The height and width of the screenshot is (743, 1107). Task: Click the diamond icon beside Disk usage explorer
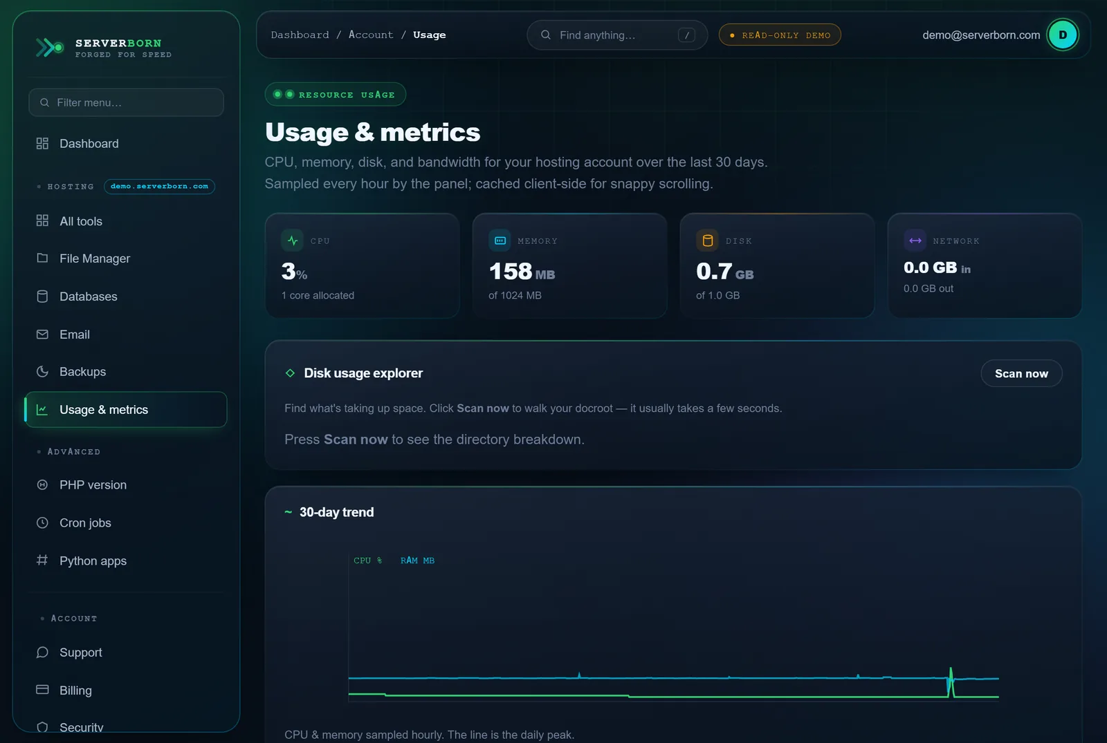pyautogui.click(x=290, y=373)
